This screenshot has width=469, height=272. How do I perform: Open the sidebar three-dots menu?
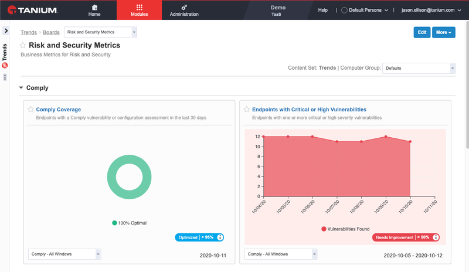pyautogui.click(x=5, y=77)
